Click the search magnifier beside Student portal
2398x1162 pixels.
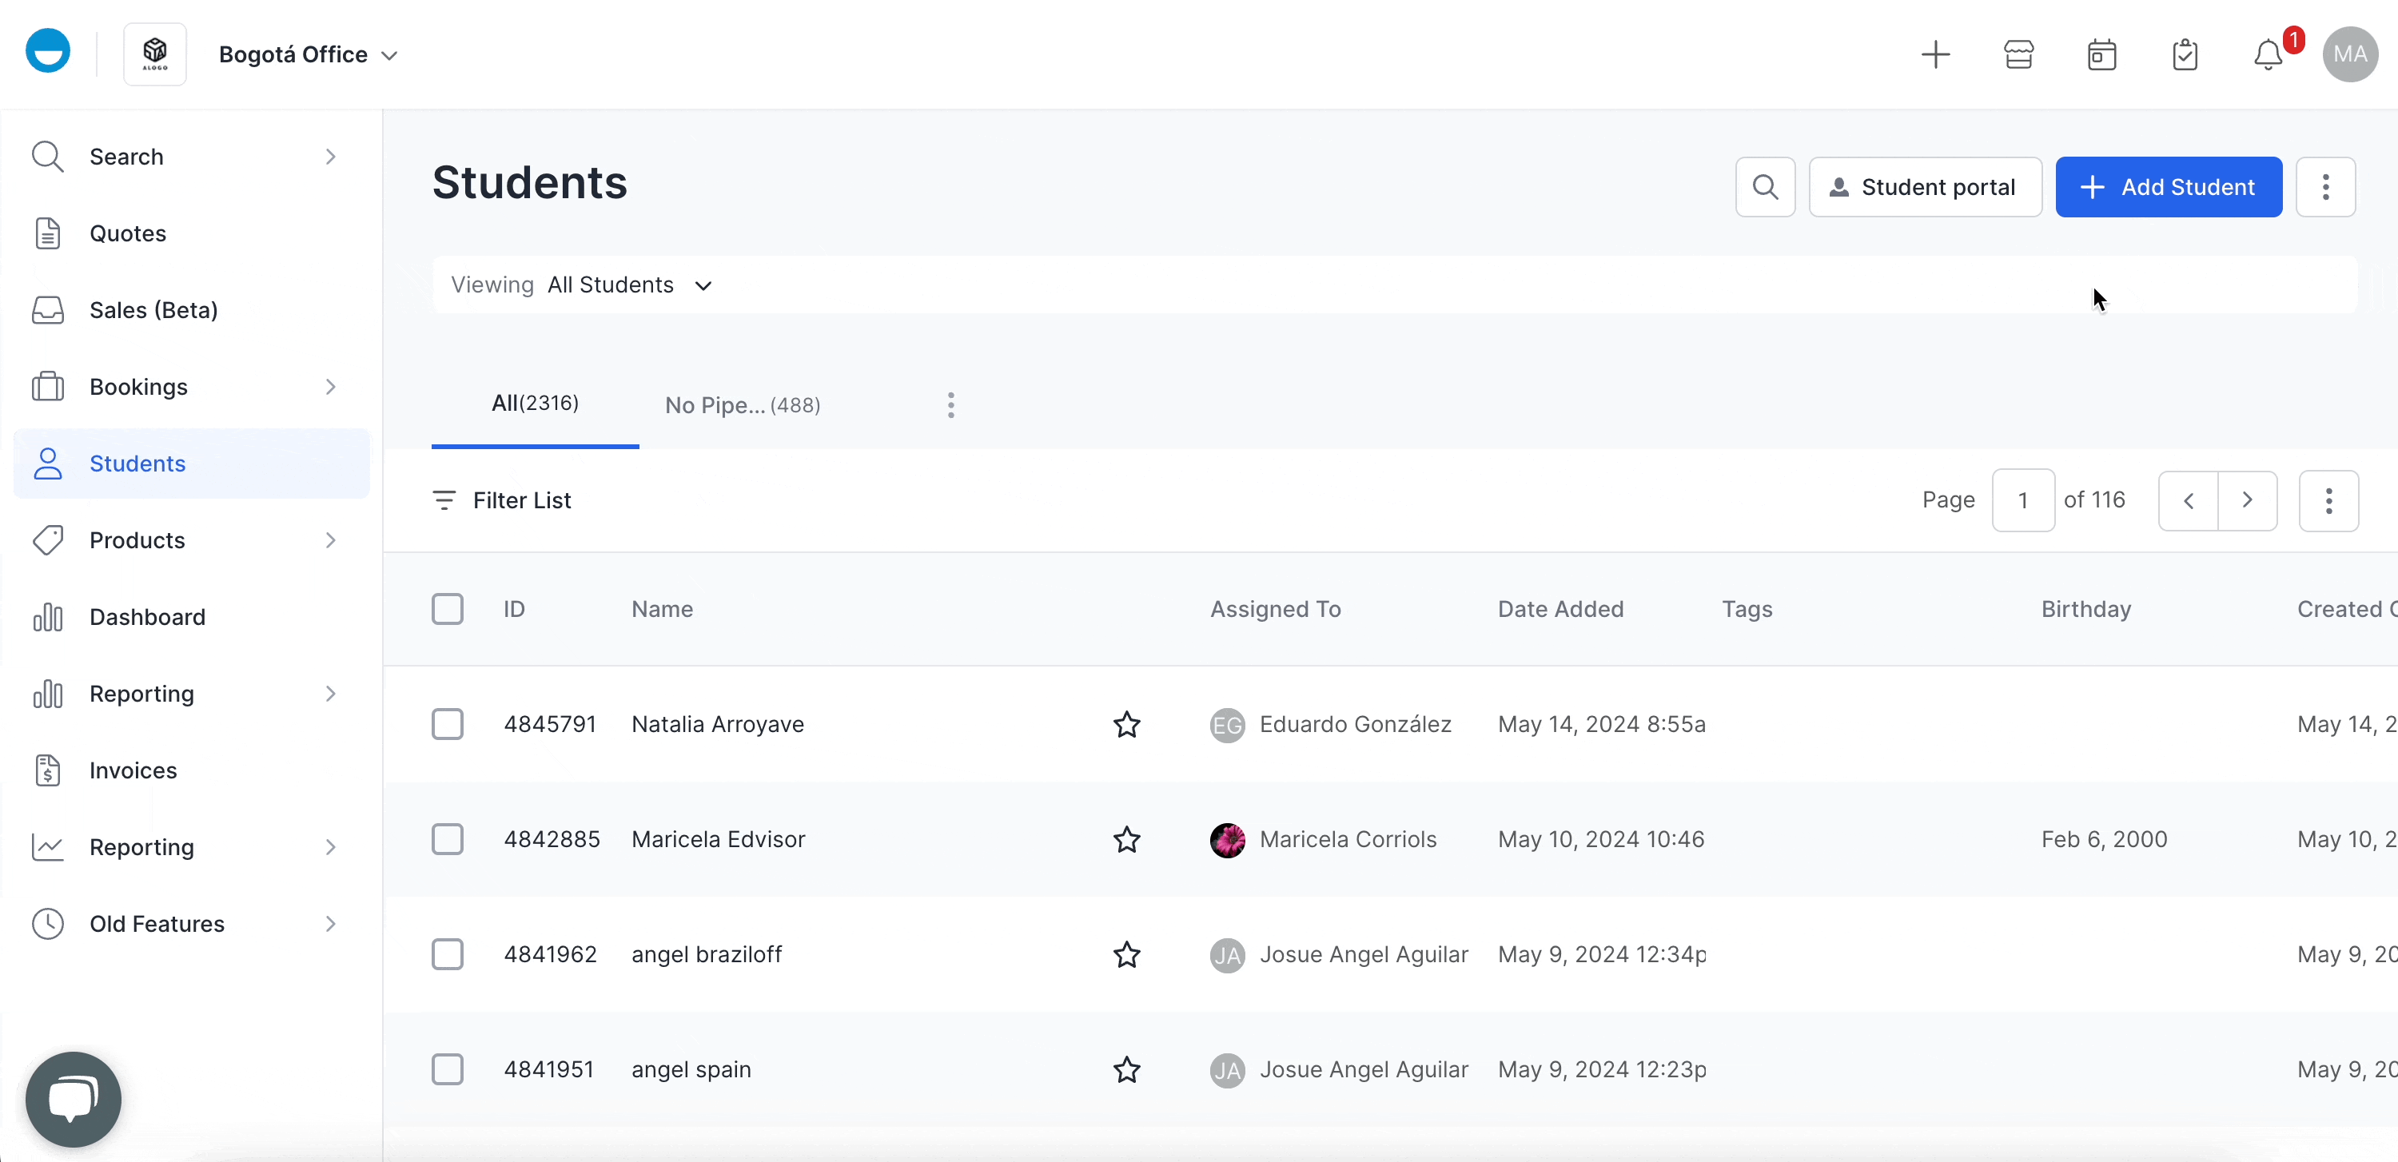tap(1765, 187)
